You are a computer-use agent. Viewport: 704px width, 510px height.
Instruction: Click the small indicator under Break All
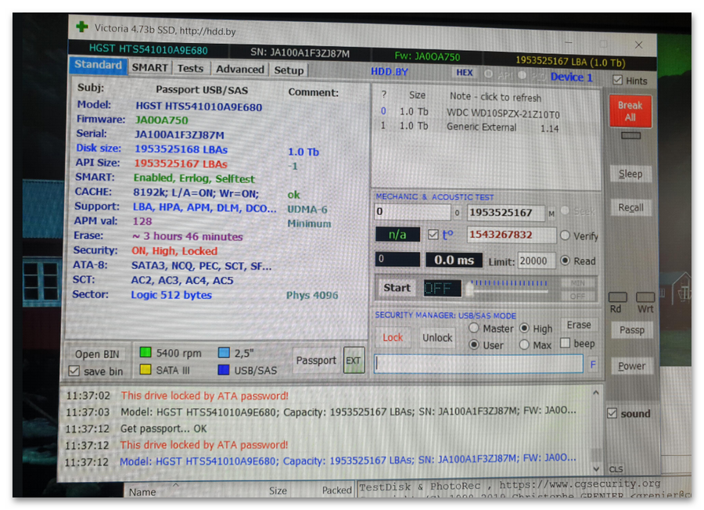coord(630,135)
